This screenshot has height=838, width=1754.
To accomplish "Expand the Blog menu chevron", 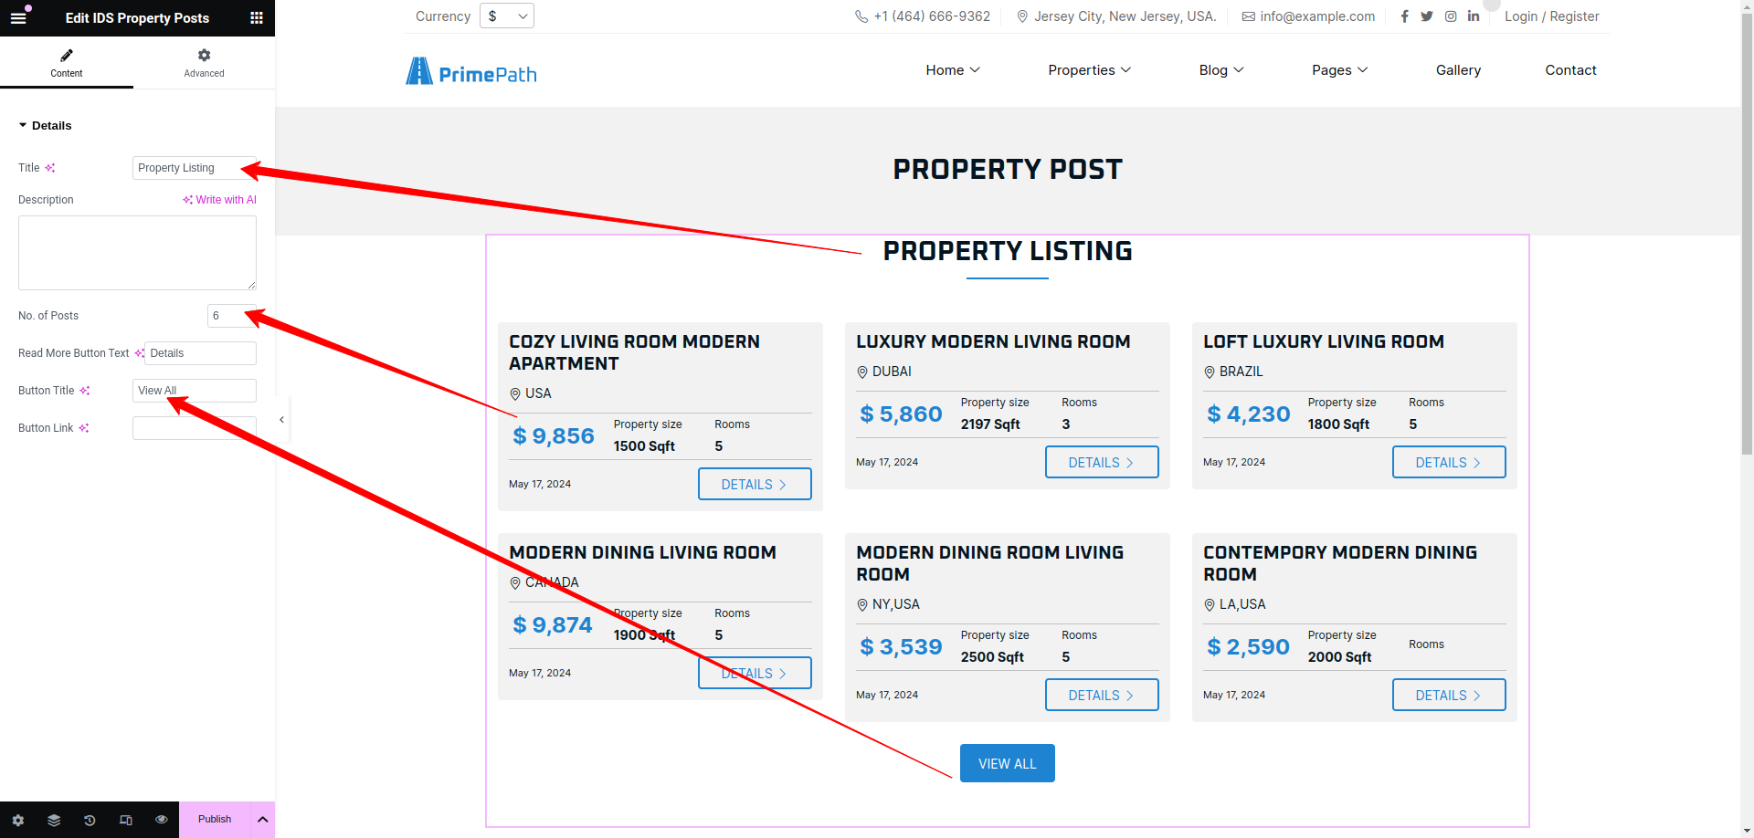I will [1239, 70].
